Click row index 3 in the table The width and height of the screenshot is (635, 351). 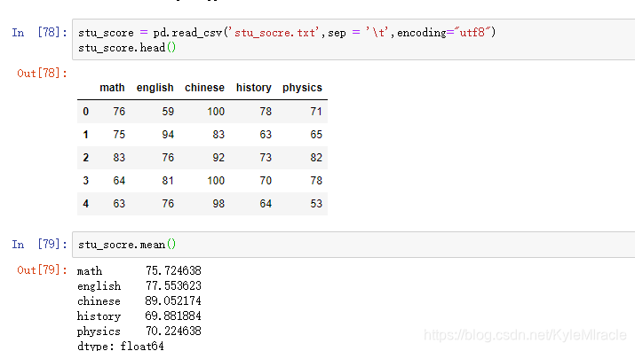coord(85,180)
